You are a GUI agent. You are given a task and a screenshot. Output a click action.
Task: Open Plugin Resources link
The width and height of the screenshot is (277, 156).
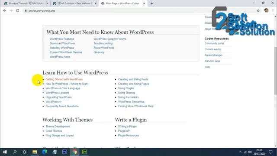[129, 136]
